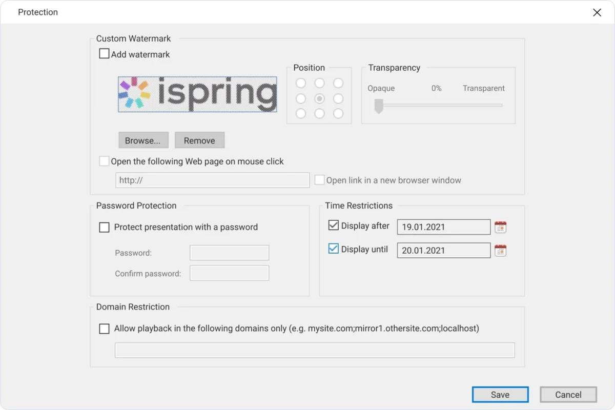Check Open link in a new browser window
Image resolution: width=615 pixels, height=410 pixels.
tap(320, 180)
